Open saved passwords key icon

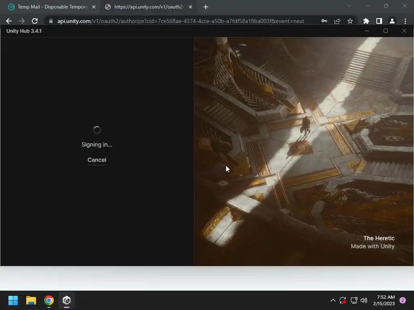324,21
